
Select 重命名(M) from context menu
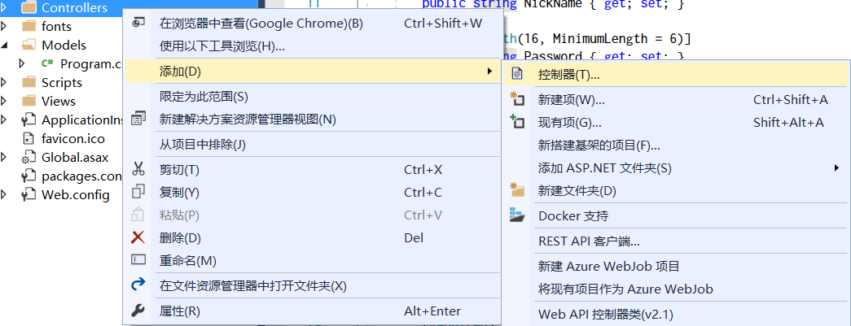188,261
